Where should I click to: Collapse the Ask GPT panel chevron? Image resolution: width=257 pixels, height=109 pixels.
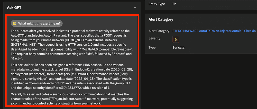tap(135, 8)
